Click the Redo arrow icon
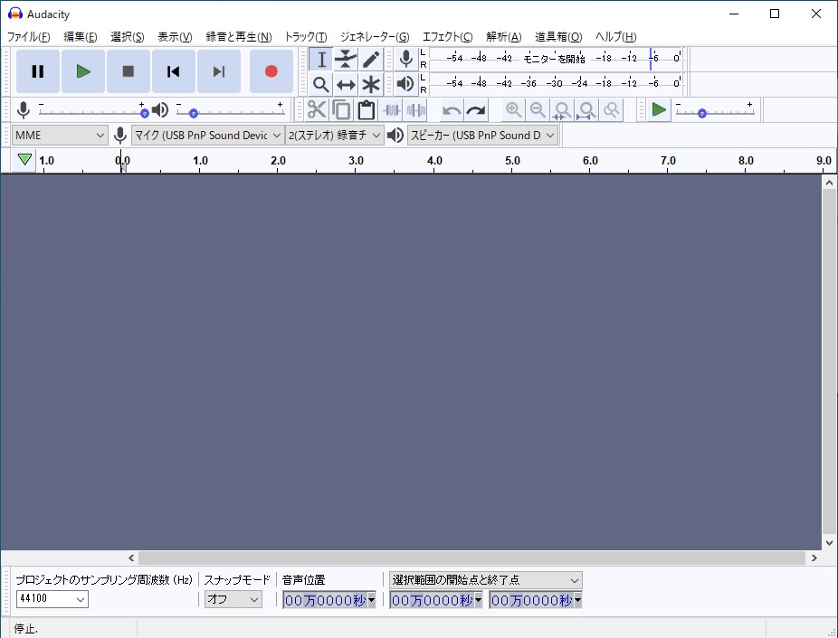Screen dimensions: 838x638 [x=476, y=110]
